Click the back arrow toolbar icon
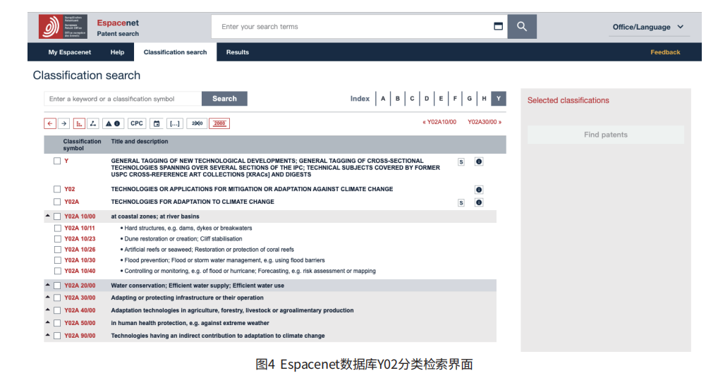Image resolution: width=718 pixels, height=385 pixels. [x=50, y=123]
